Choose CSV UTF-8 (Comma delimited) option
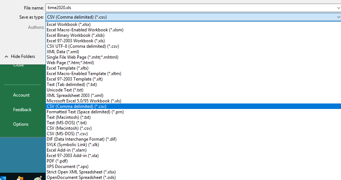341x180 pixels. coord(193,46)
